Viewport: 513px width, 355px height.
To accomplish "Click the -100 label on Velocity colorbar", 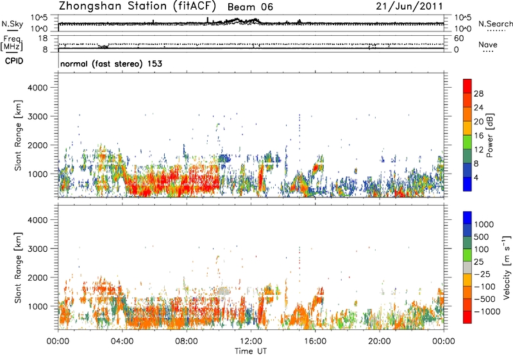I will tap(485, 286).
